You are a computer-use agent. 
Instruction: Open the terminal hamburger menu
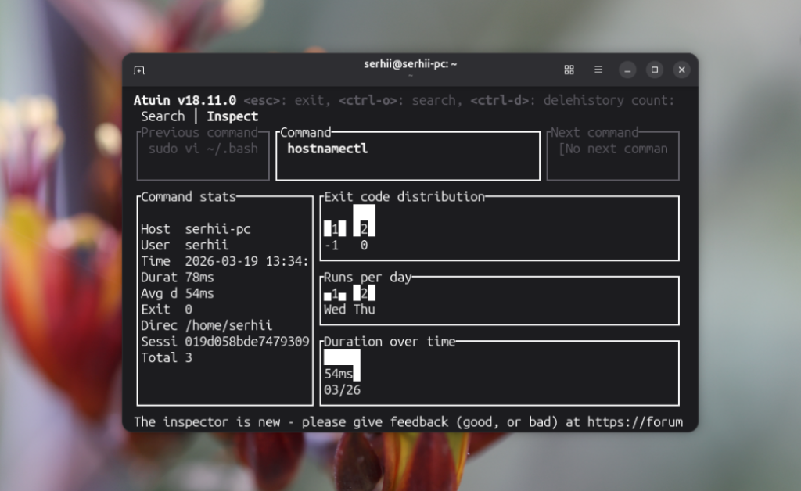click(x=598, y=70)
